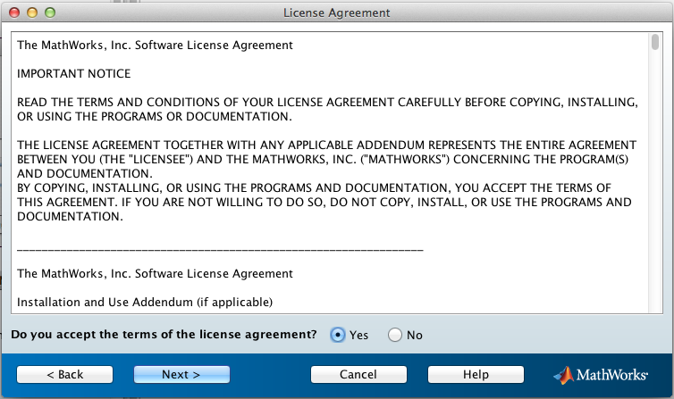674x399 pixels.
Task: Click the 'READ THE TERMS AND CONDITIONS' paragraph
Action: 327,110
